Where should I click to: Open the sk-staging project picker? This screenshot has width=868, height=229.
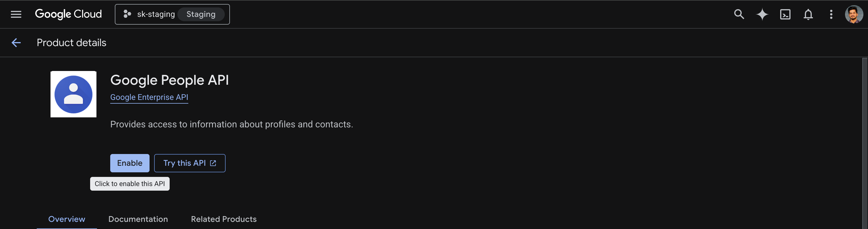point(172,14)
